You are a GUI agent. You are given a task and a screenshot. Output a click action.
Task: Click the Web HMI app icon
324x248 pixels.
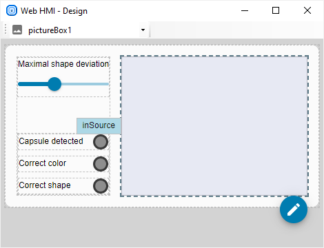point(12,10)
